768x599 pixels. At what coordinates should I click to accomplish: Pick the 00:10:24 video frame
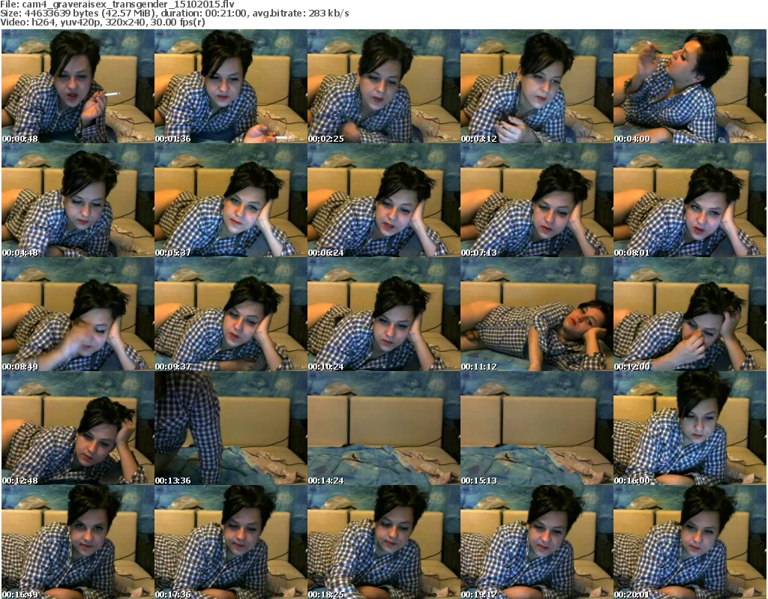[x=383, y=314]
